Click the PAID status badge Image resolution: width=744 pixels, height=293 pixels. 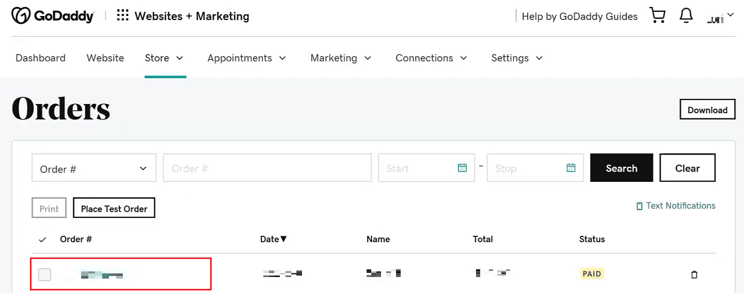click(592, 274)
